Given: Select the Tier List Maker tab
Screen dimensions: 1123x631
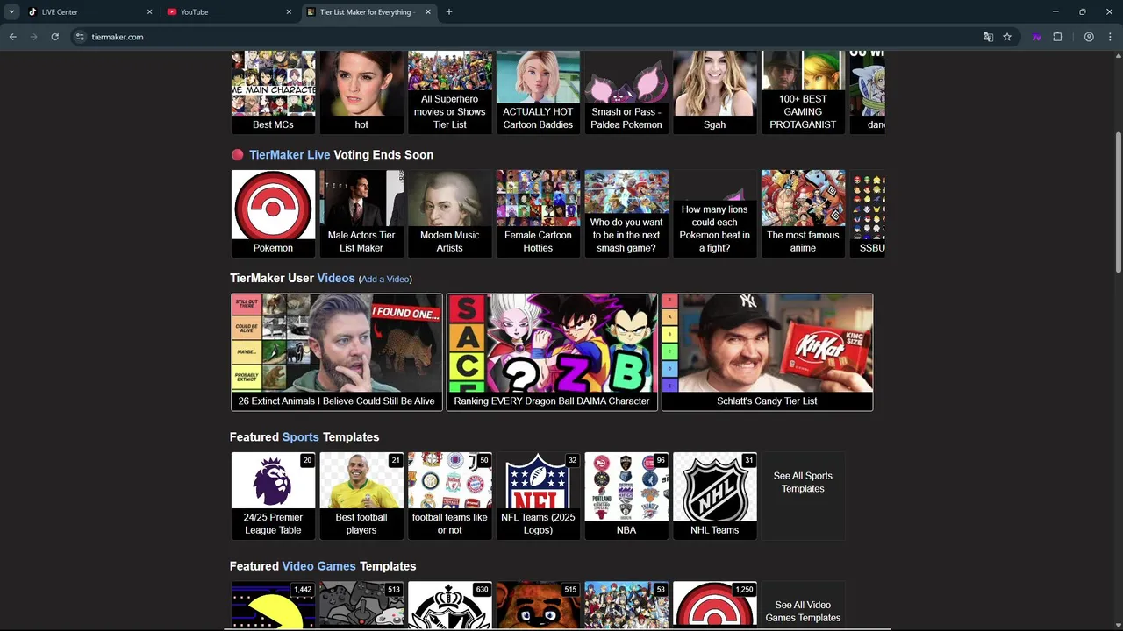Looking at the screenshot, I should click(368, 12).
